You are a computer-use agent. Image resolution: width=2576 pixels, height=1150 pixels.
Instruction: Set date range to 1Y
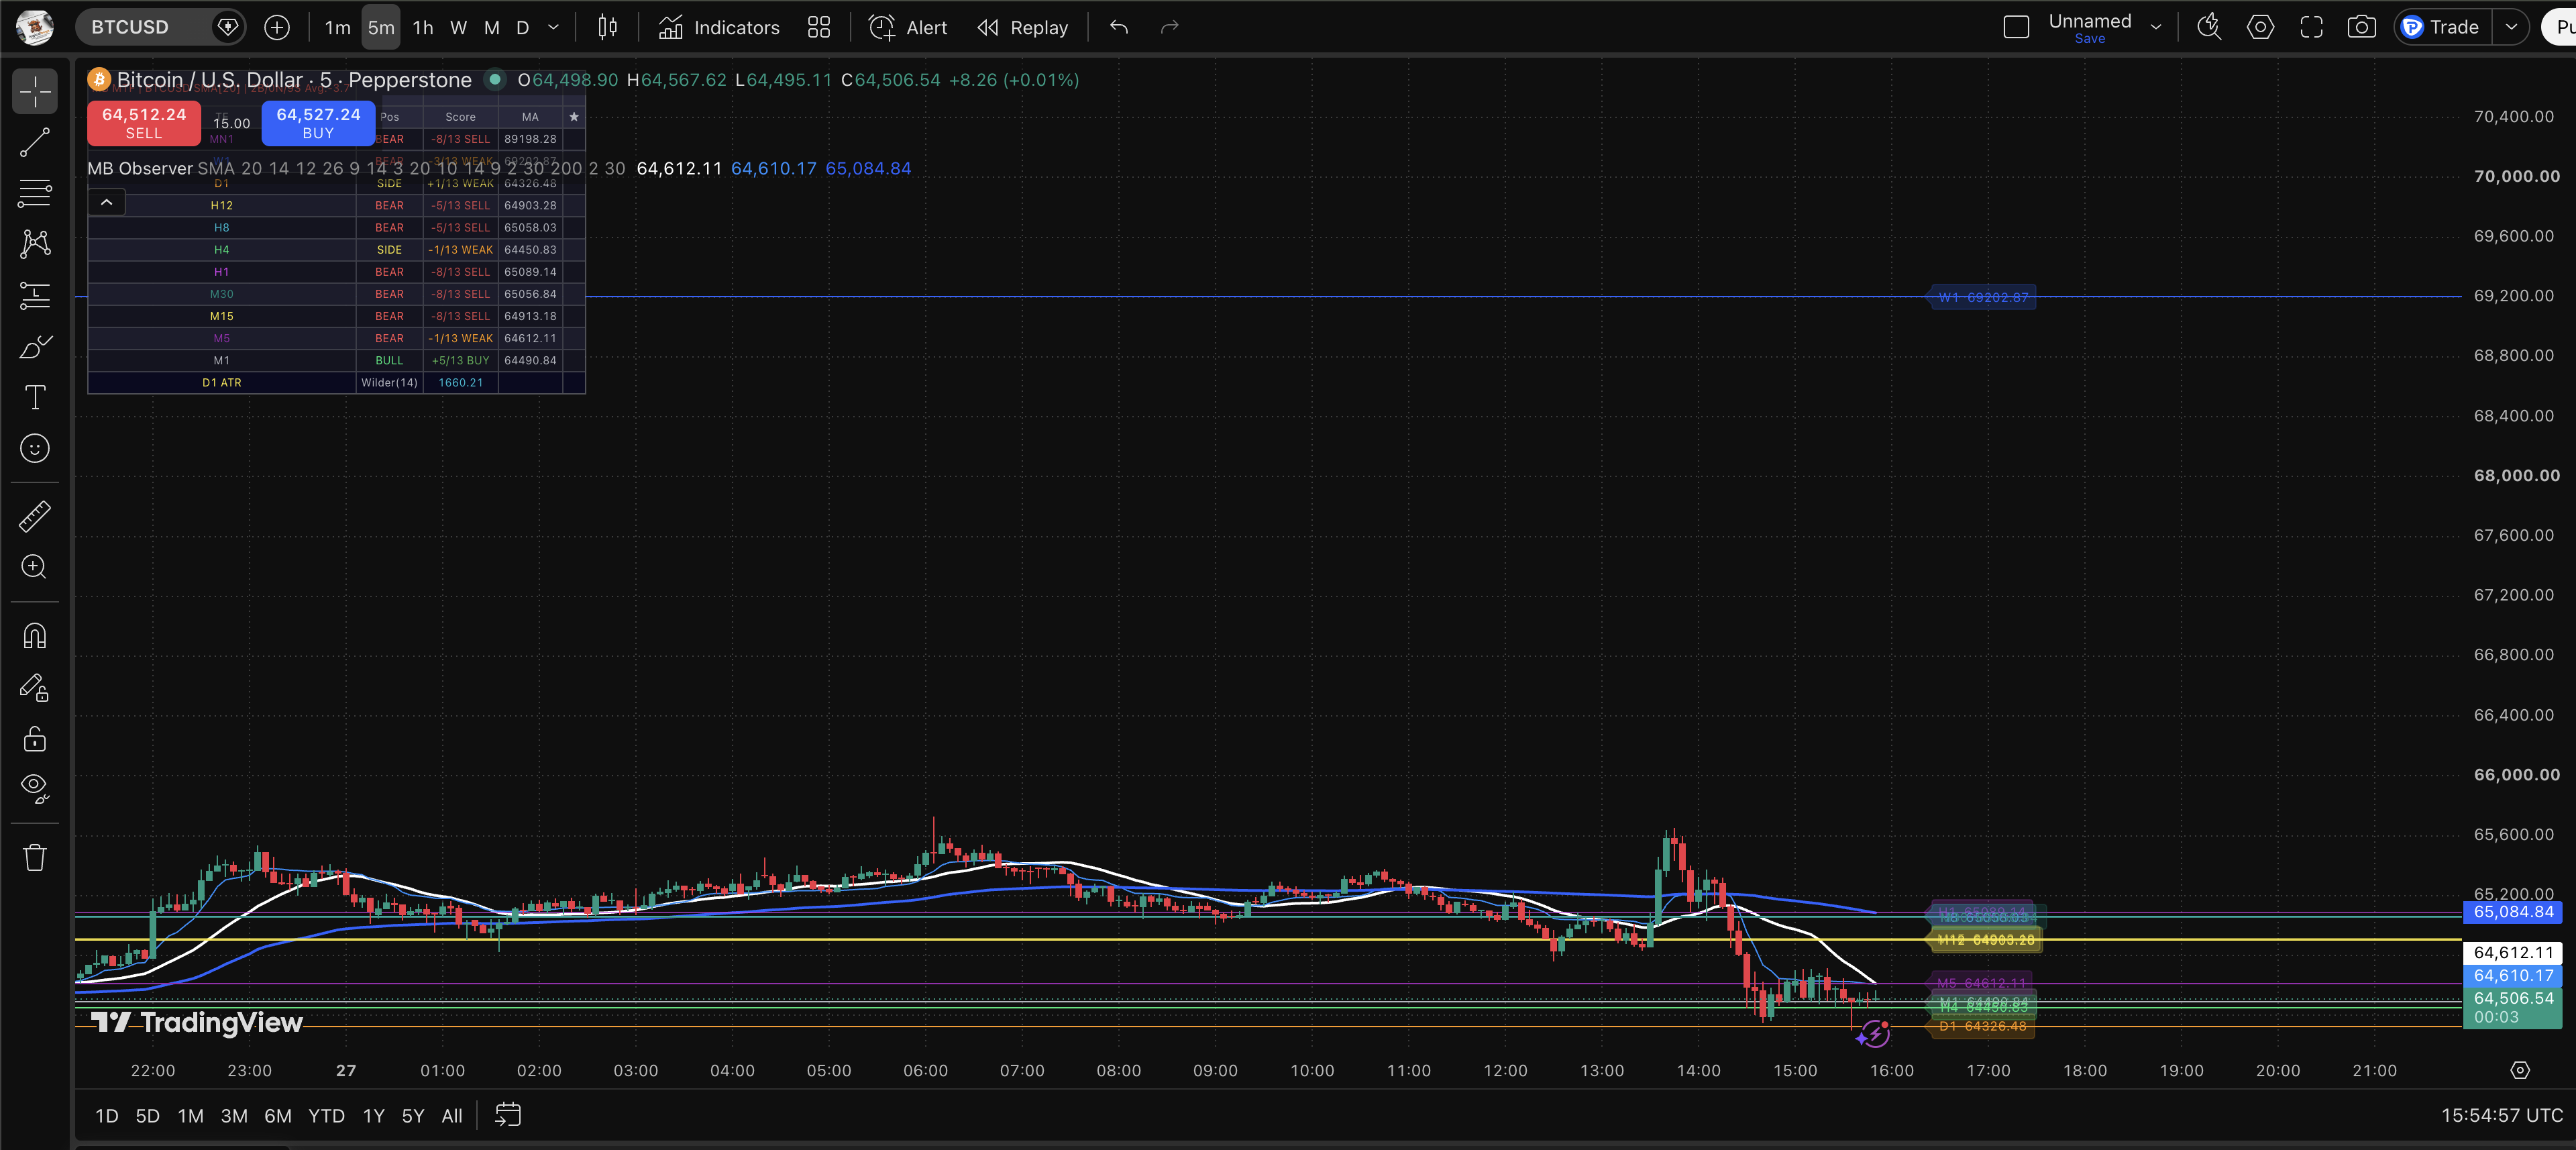click(373, 1116)
